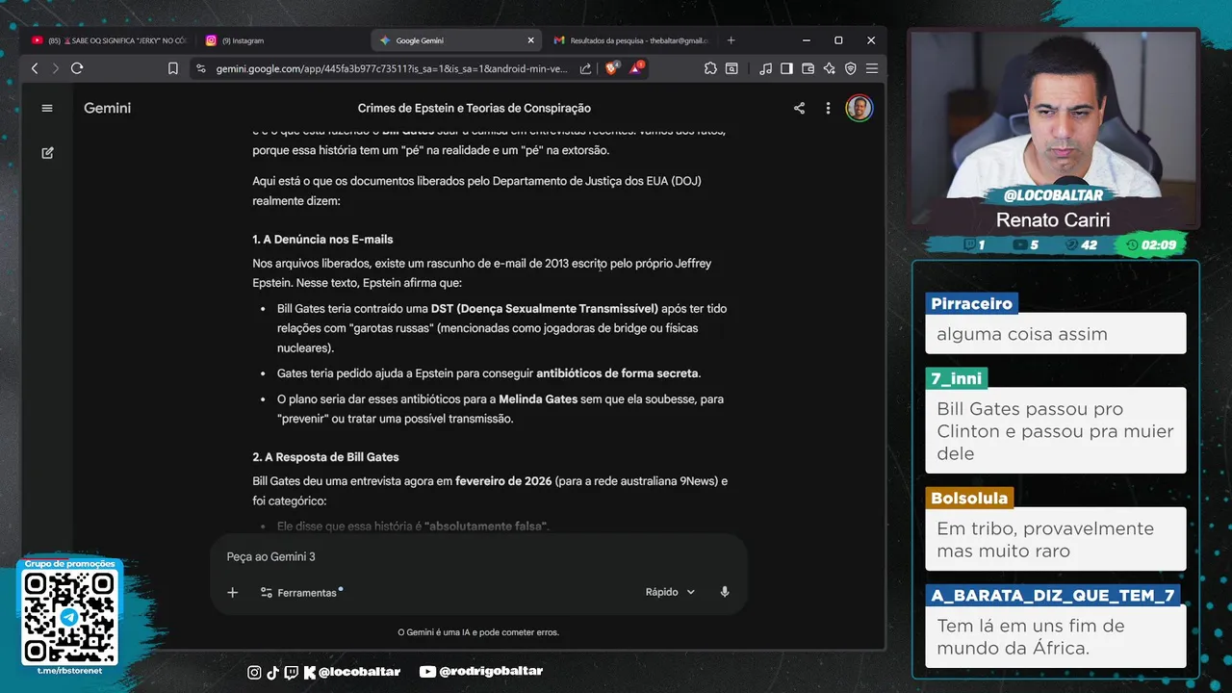The image size is (1232, 693).
Task: Click the Instagram icon in the bottom overlay
Action: (254, 672)
